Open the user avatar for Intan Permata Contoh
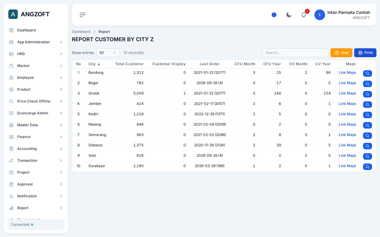380x237 pixels. pos(320,15)
